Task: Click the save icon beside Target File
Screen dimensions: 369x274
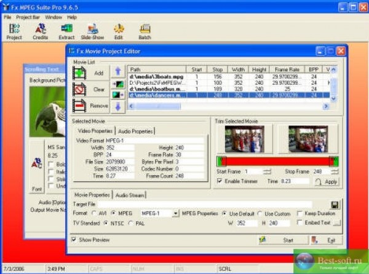Action: (335, 204)
